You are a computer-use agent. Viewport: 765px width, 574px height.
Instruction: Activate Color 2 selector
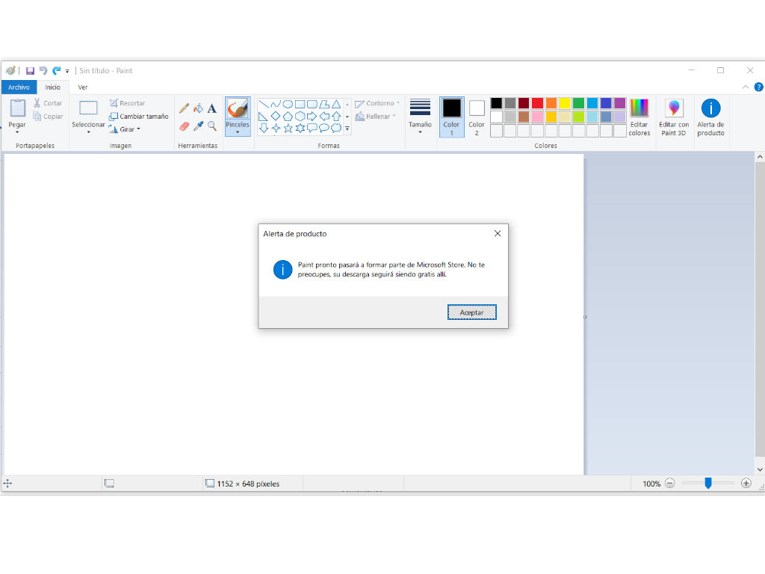click(x=477, y=117)
